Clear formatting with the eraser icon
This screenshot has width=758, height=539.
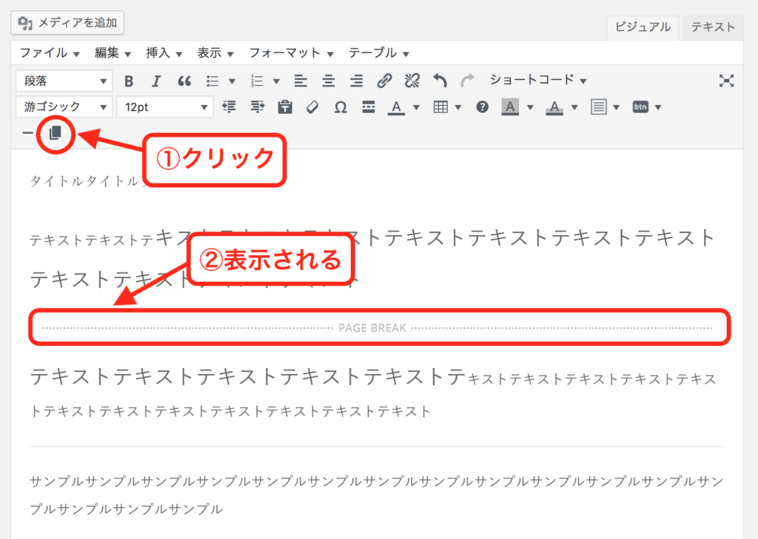click(x=312, y=107)
